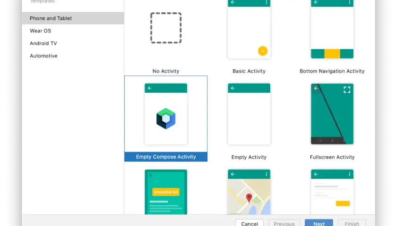Viewport: 397px width, 226px height.
Task: Click the Fullscreen Activity label
Action: (x=332, y=157)
